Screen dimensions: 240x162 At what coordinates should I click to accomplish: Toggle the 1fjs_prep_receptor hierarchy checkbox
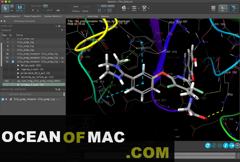[x=3, y=99]
